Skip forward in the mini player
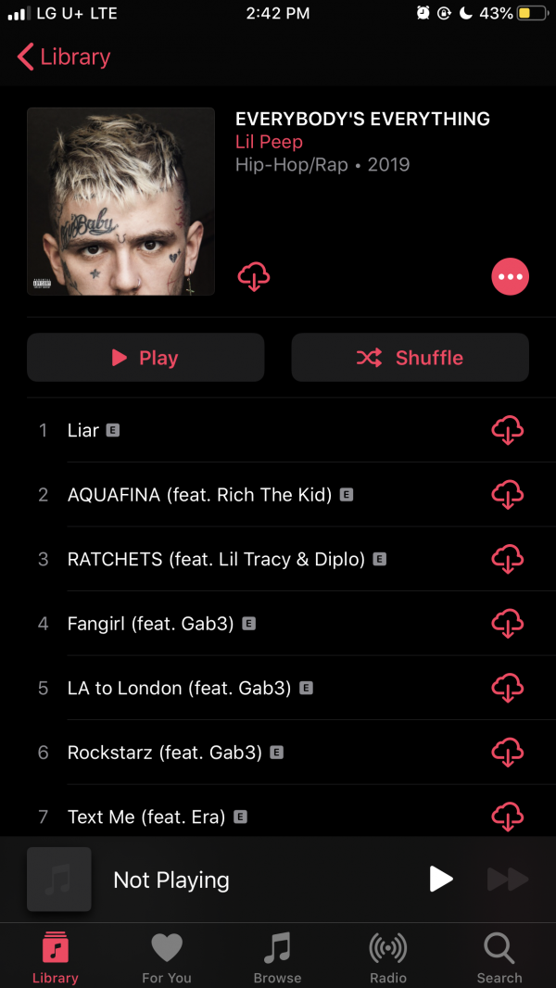The height and width of the screenshot is (988, 556). 508,879
